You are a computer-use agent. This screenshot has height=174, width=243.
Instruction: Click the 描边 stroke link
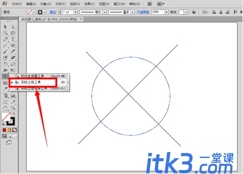tap(53, 12)
